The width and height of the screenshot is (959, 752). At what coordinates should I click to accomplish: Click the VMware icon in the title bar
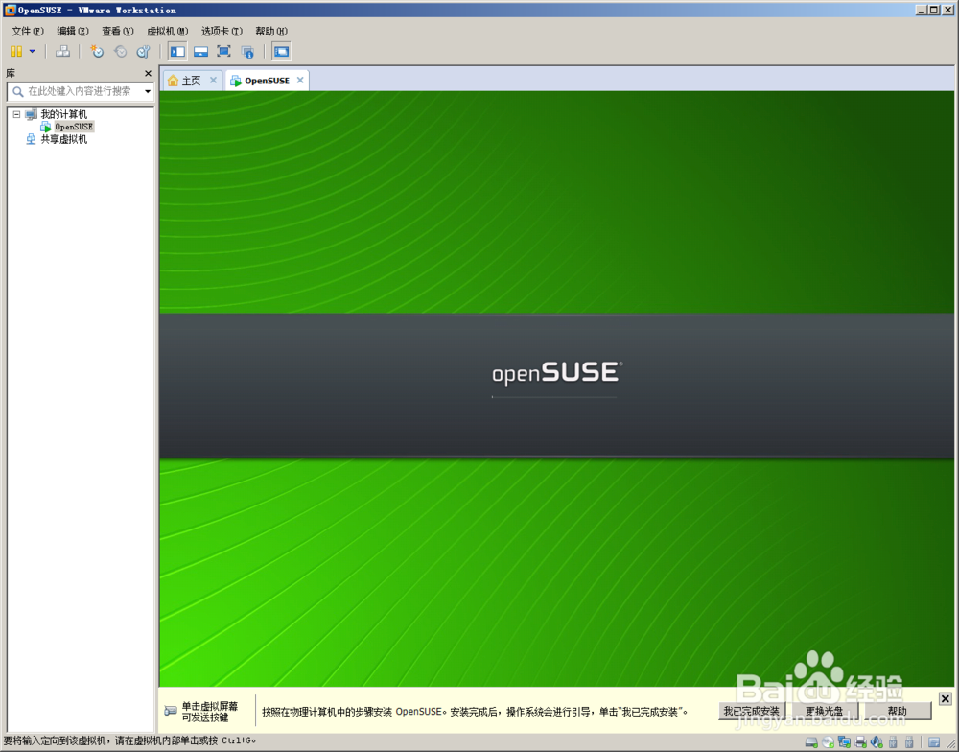tap(10, 10)
